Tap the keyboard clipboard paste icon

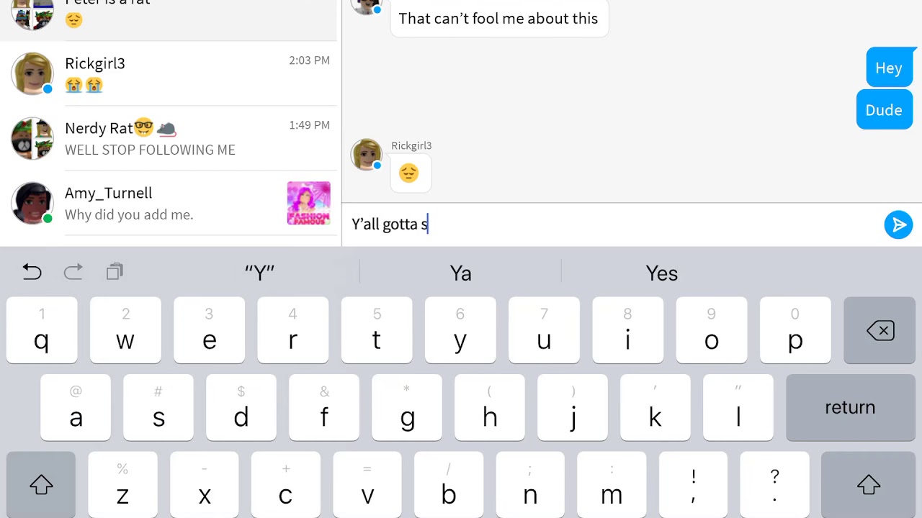point(115,272)
